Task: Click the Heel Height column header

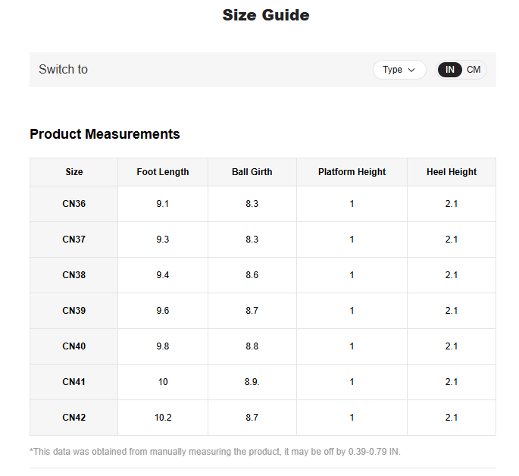Action: (452, 172)
